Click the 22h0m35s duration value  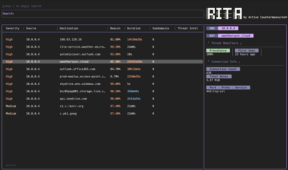134,76
